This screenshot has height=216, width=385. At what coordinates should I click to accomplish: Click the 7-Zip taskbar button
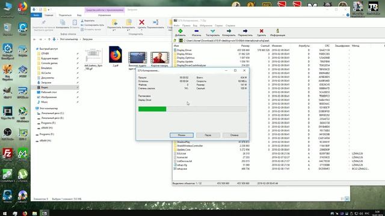tap(45, 214)
